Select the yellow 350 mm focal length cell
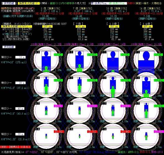 tap(114, 26)
